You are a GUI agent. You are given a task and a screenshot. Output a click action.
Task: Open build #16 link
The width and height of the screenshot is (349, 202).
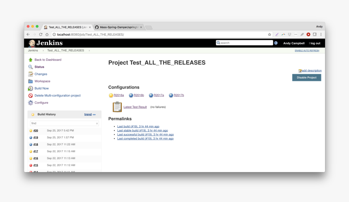(36, 159)
